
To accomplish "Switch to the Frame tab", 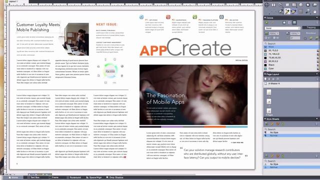I will tap(53, 177).
